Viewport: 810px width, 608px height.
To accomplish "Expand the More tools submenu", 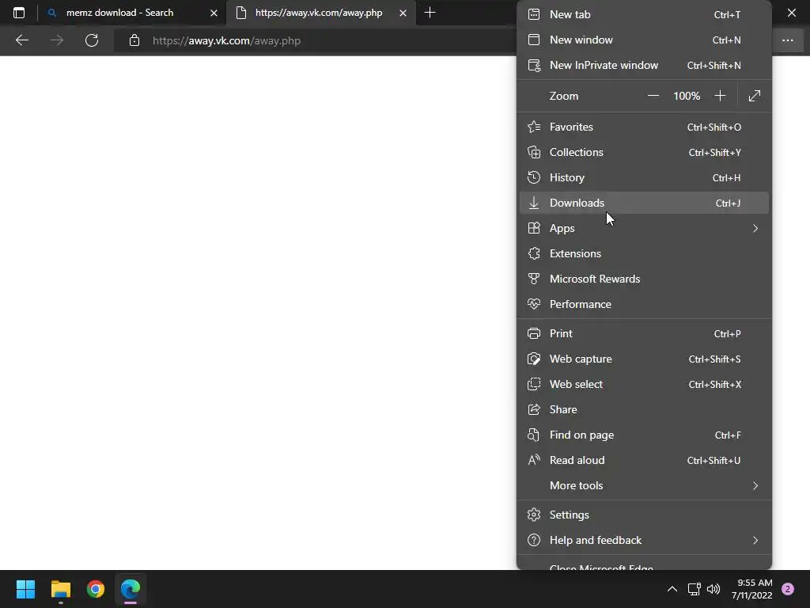I will (x=644, y=485).
